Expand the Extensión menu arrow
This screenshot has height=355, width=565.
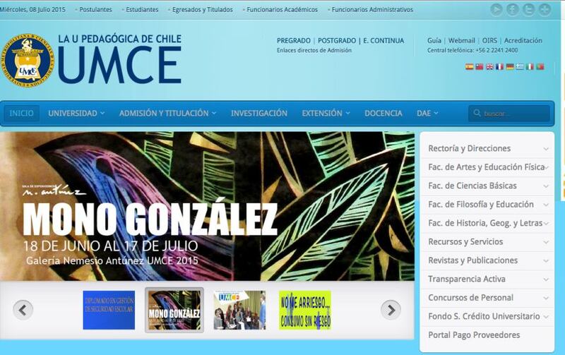coord(347,114)
